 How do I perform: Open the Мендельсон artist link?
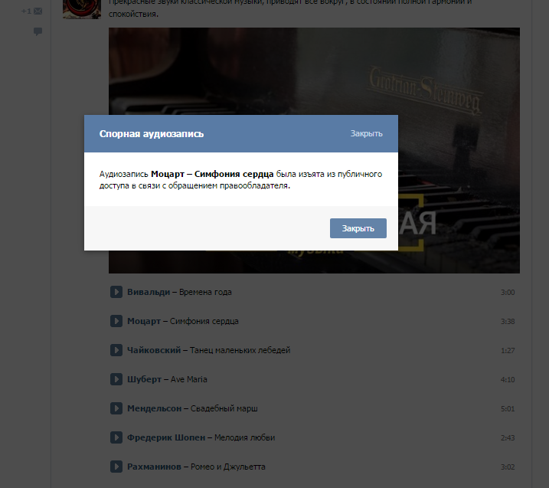pos(155,408)
